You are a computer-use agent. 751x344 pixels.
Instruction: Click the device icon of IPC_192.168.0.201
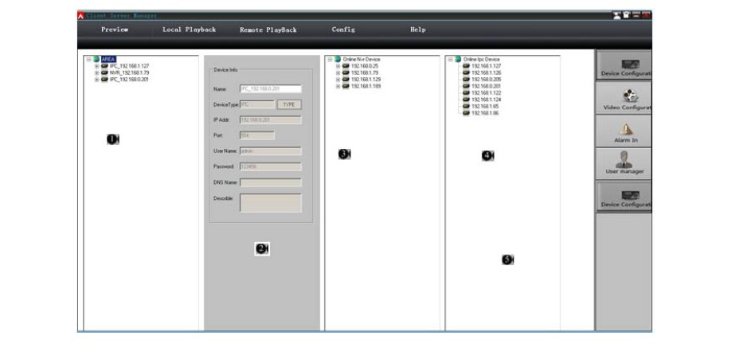point(104,80)
